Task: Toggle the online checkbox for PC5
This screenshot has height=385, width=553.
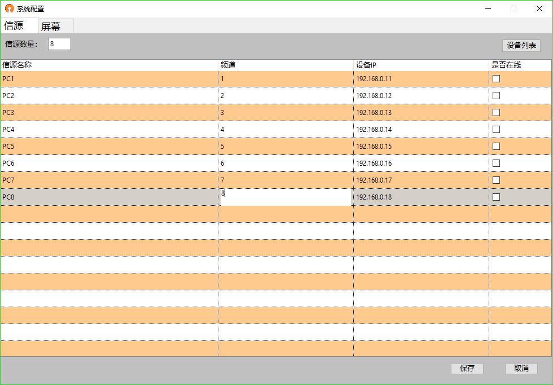Action: tap(497, 147)
